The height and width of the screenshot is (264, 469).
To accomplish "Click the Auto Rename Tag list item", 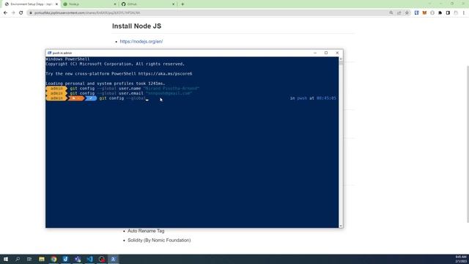I will pos(146,231).
